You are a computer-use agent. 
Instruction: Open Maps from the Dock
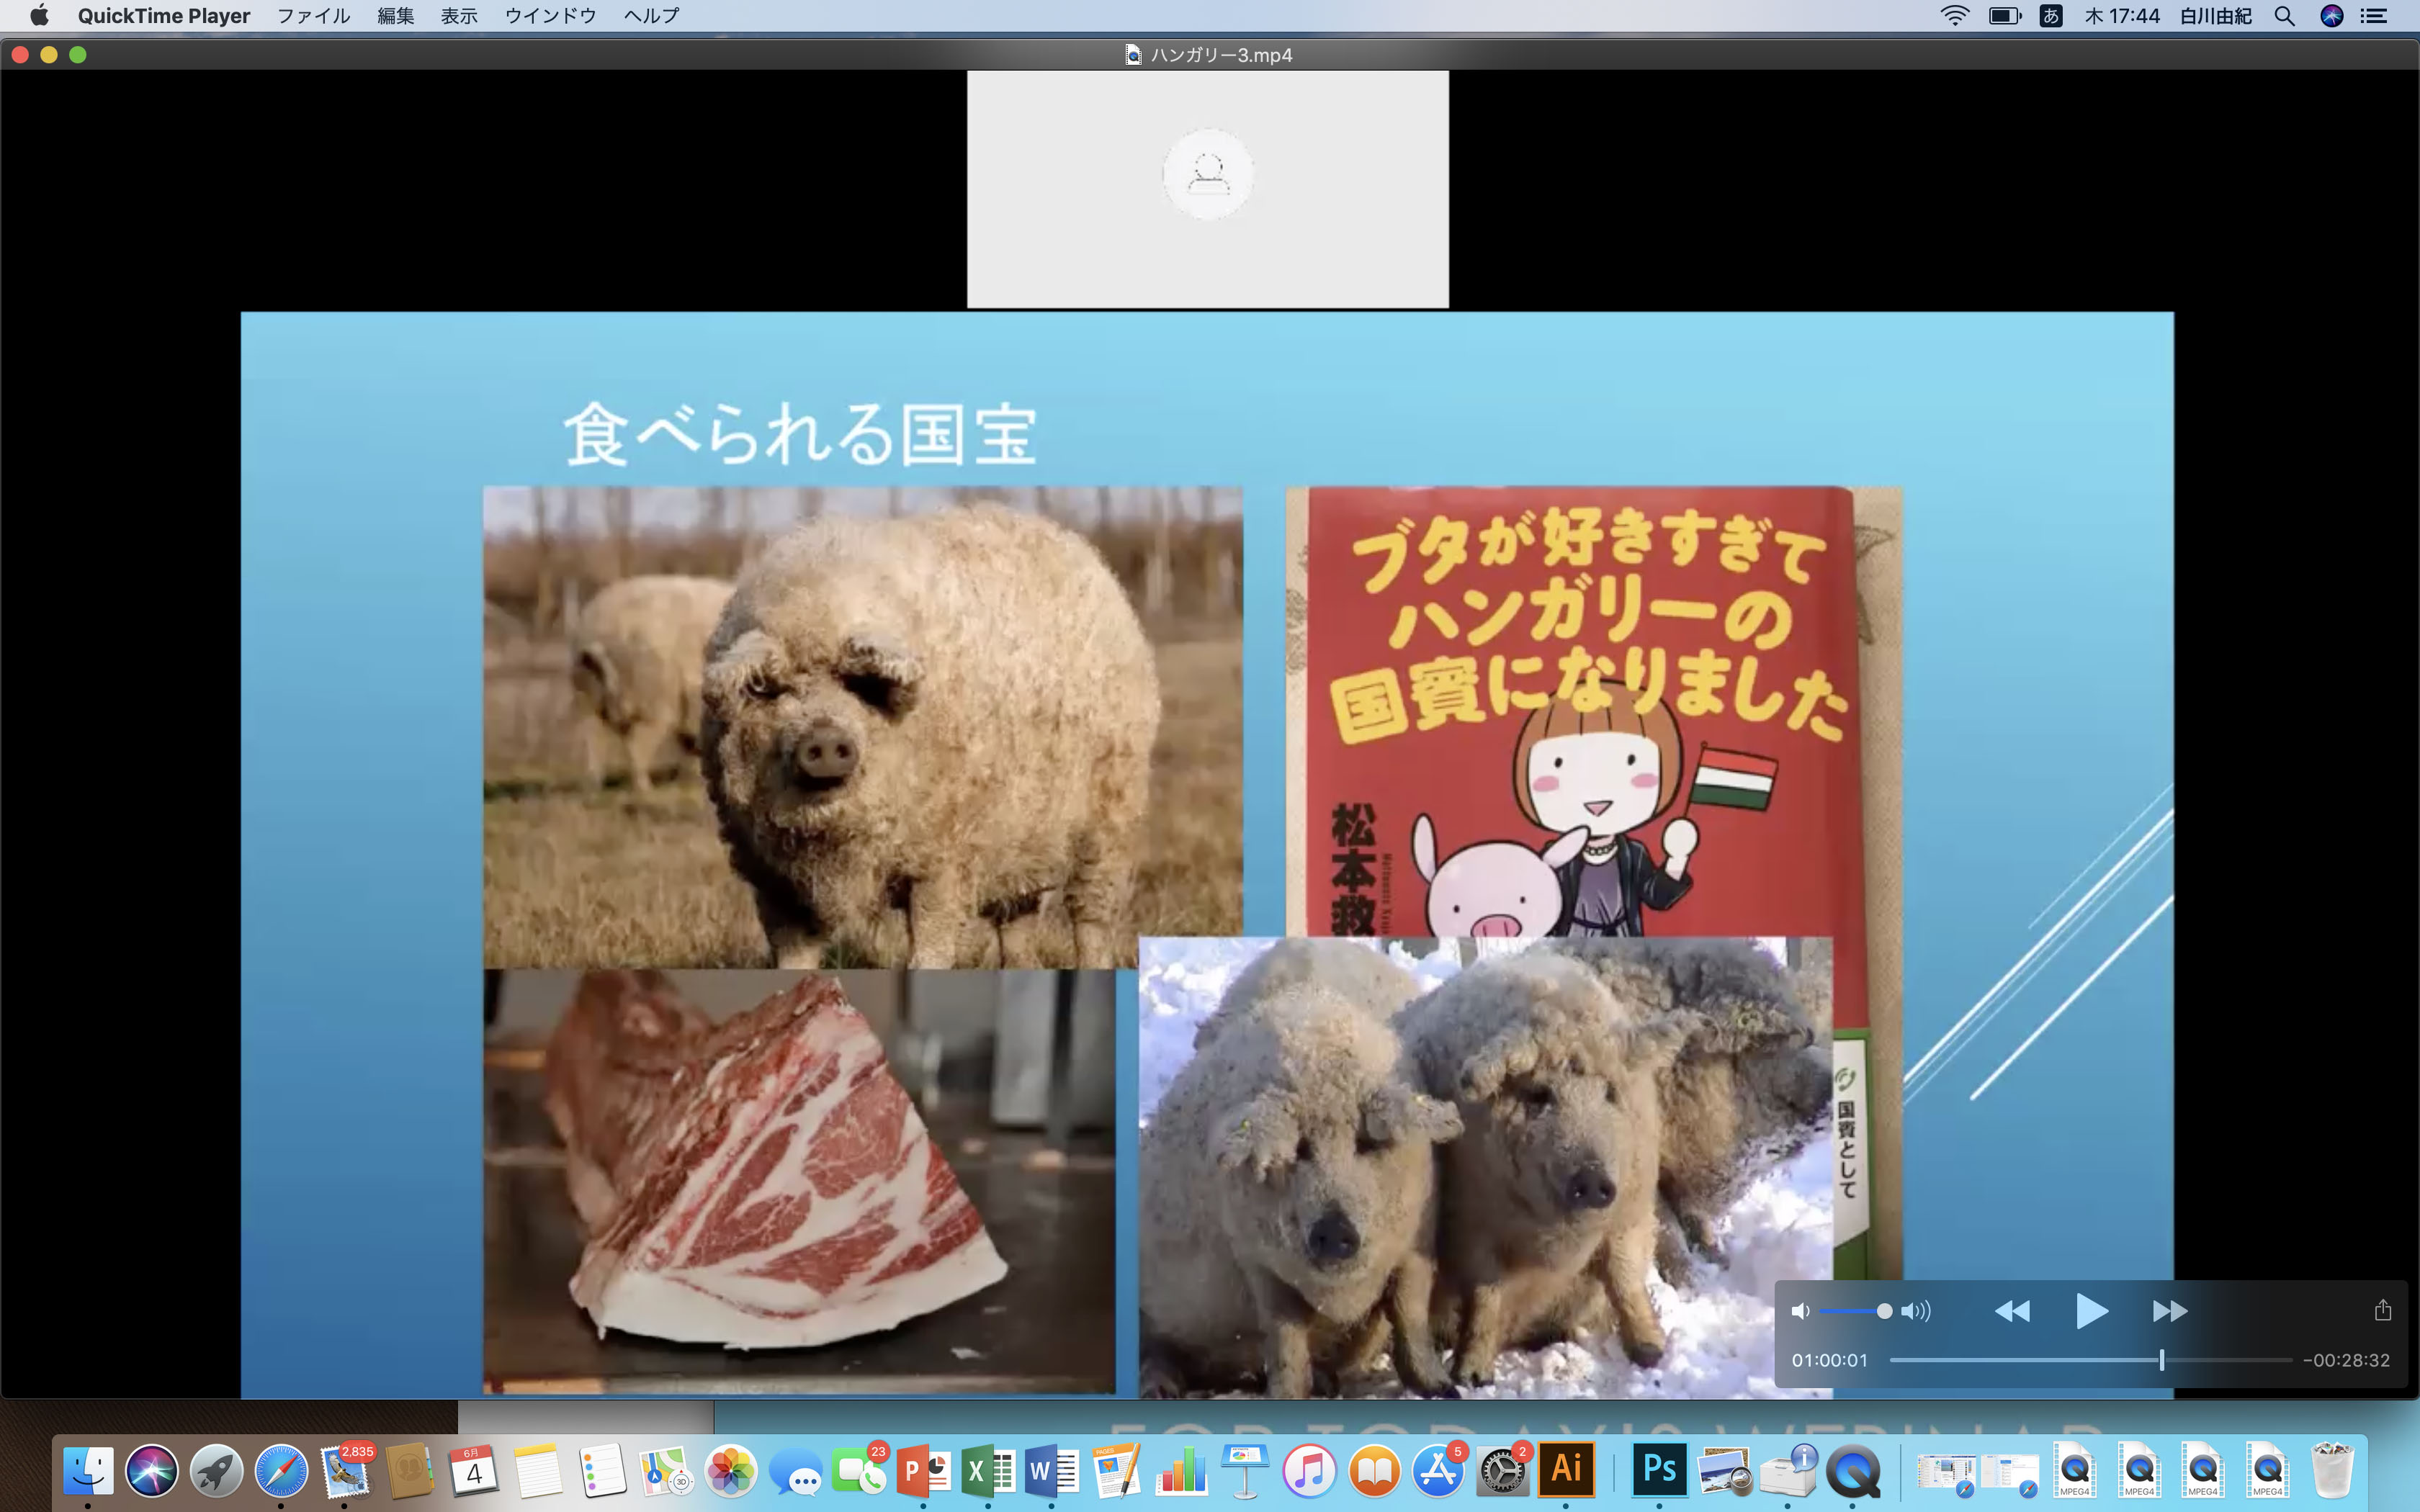(x=666, y=1470)
